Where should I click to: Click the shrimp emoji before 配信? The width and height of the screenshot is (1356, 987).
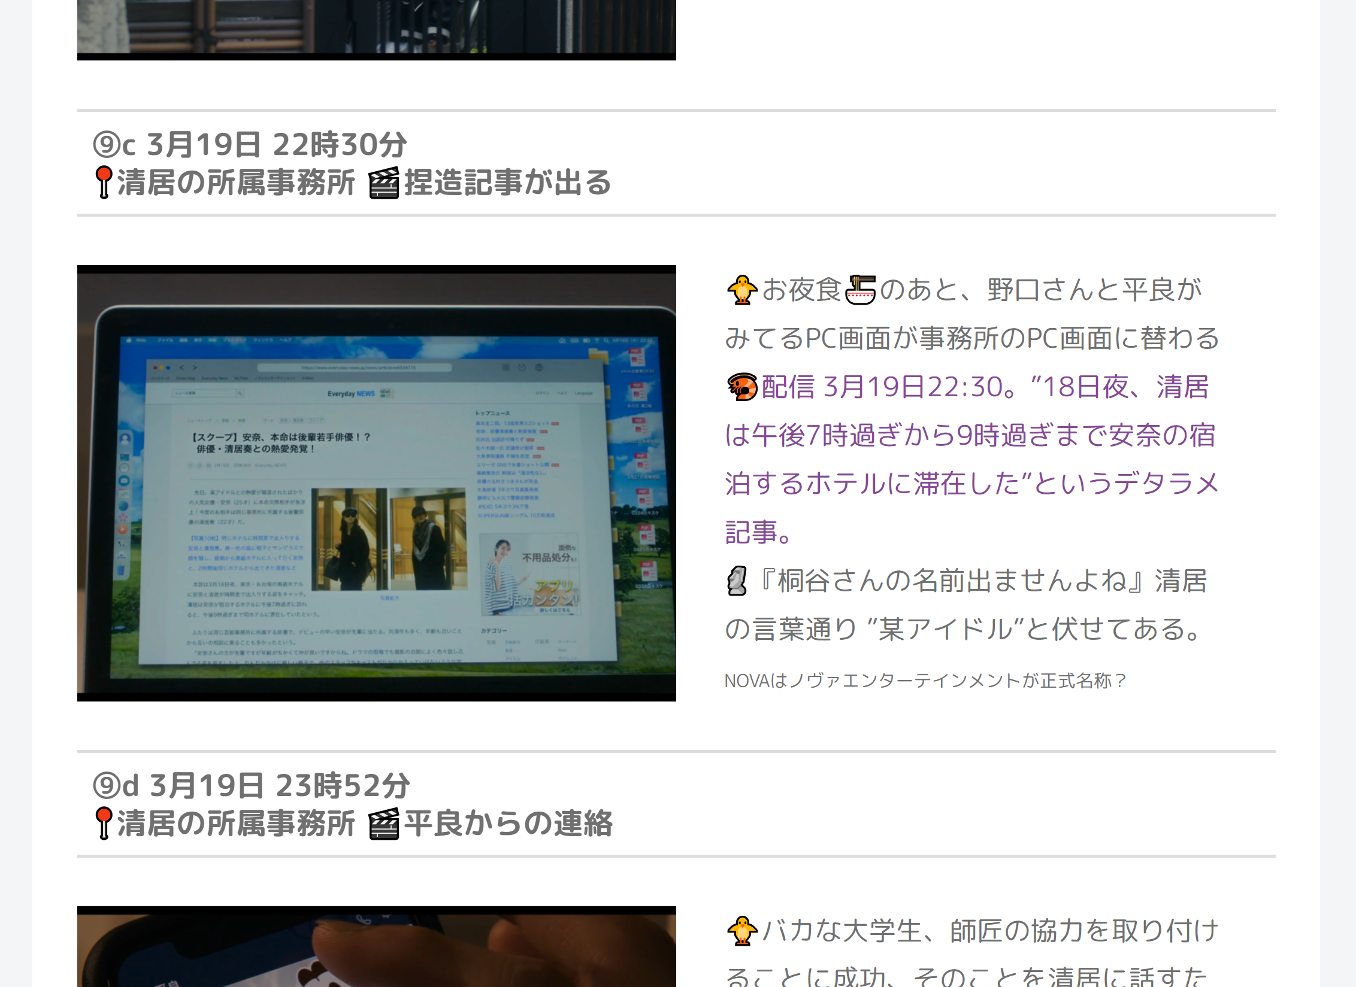741,387
